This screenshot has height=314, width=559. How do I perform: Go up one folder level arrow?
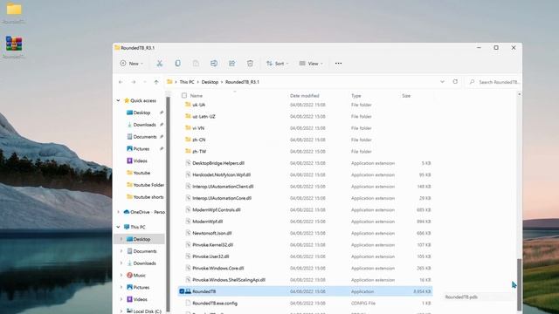tap(156, 82)
